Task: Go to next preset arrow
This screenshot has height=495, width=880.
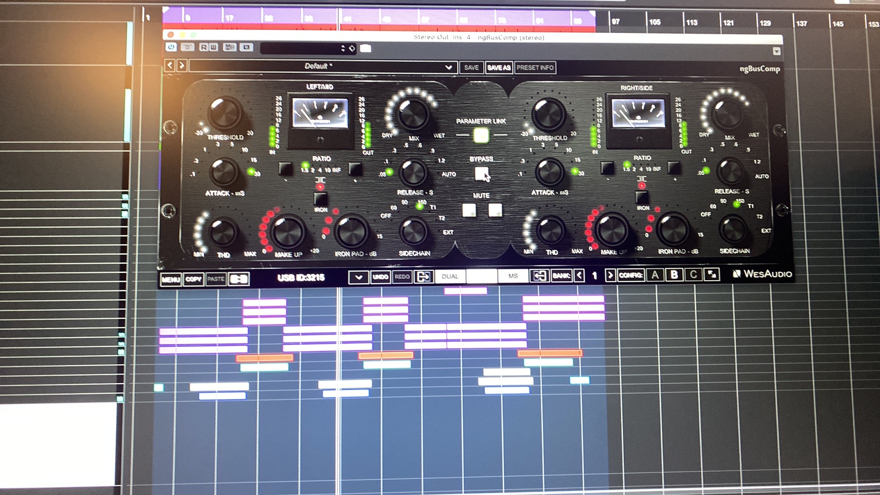Action: point(181,66)
